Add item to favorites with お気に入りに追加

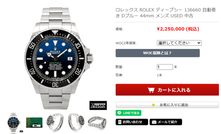167,105
